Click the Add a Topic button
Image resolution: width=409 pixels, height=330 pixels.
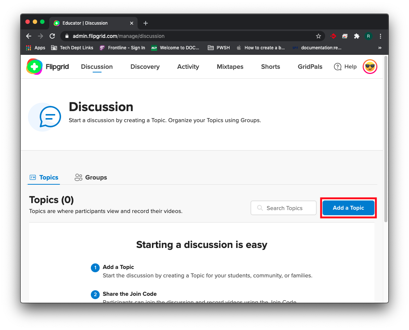(348, 208)
